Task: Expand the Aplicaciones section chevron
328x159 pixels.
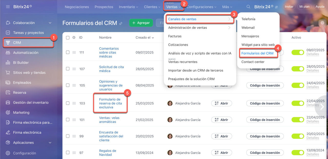Action: [50, 143]
